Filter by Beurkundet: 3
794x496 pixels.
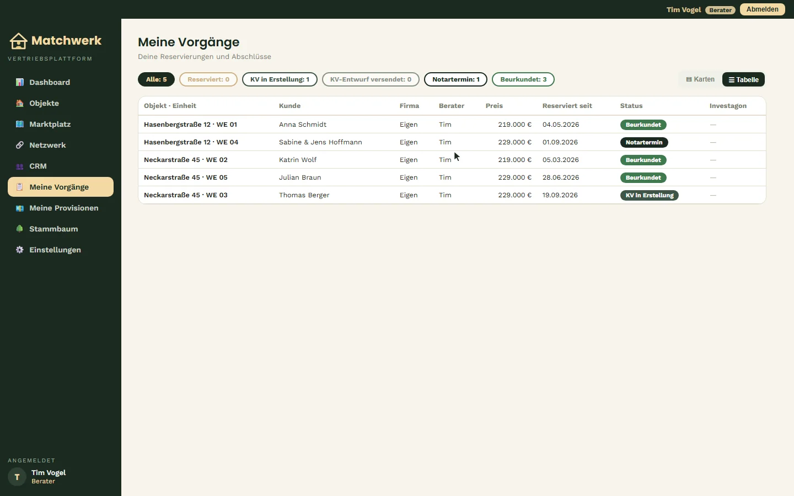click(523, 79)
